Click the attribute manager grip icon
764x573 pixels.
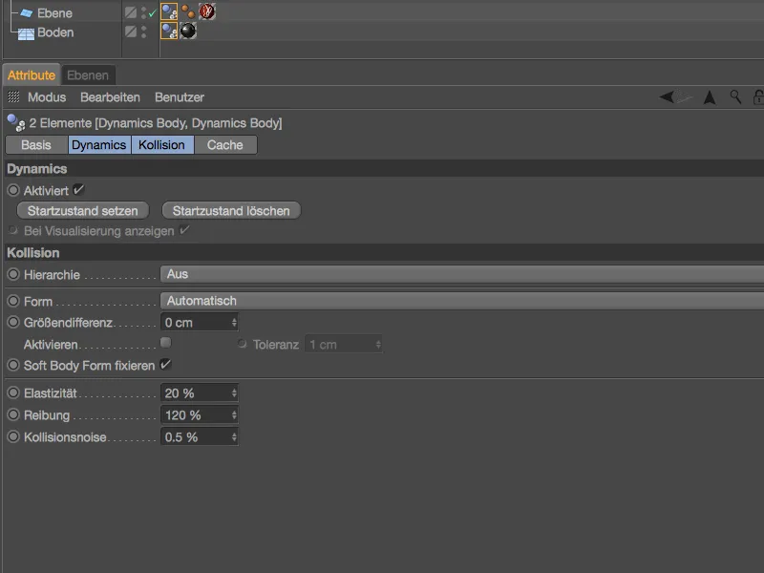(13, 97)
